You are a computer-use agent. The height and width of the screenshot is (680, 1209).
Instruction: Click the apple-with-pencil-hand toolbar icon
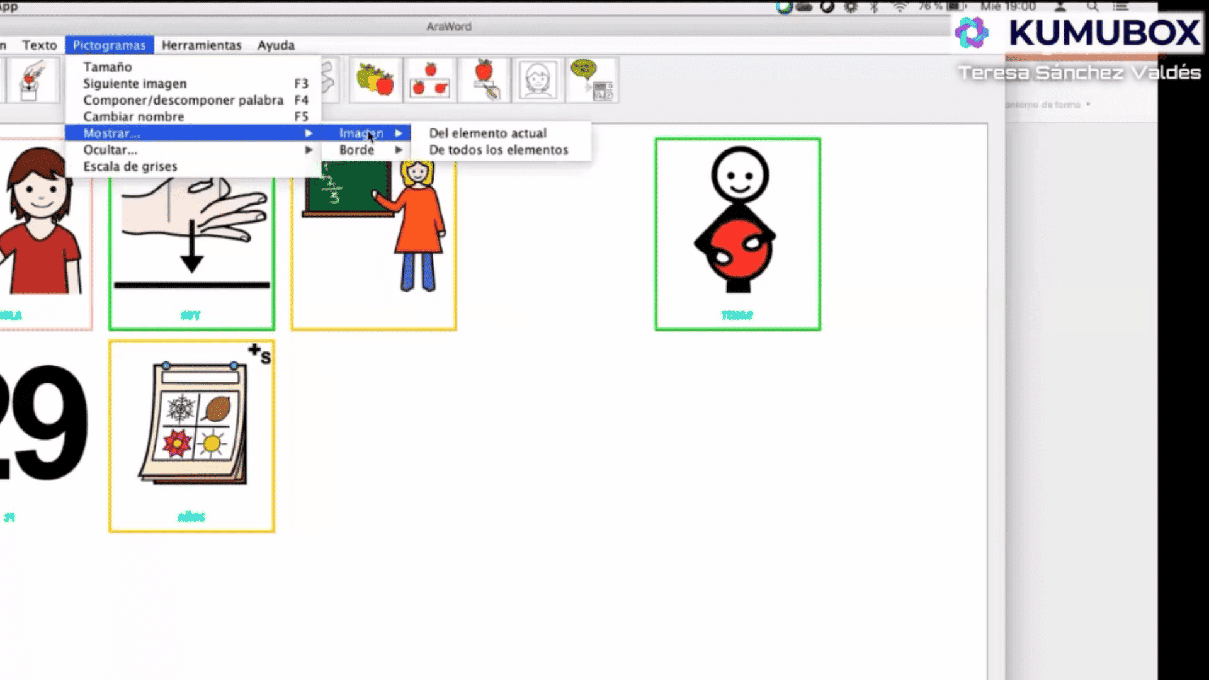484,80
